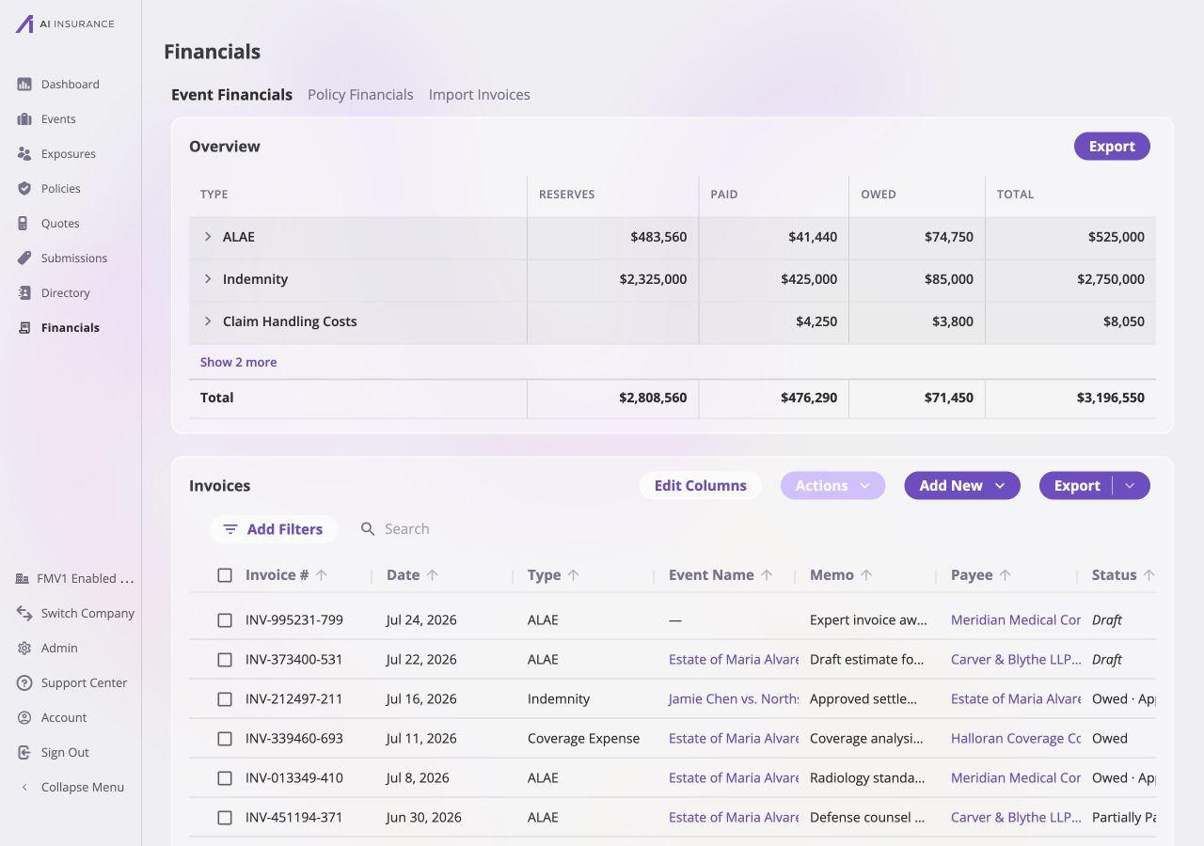Click the Policies shield icon

[x=24, y=189]
